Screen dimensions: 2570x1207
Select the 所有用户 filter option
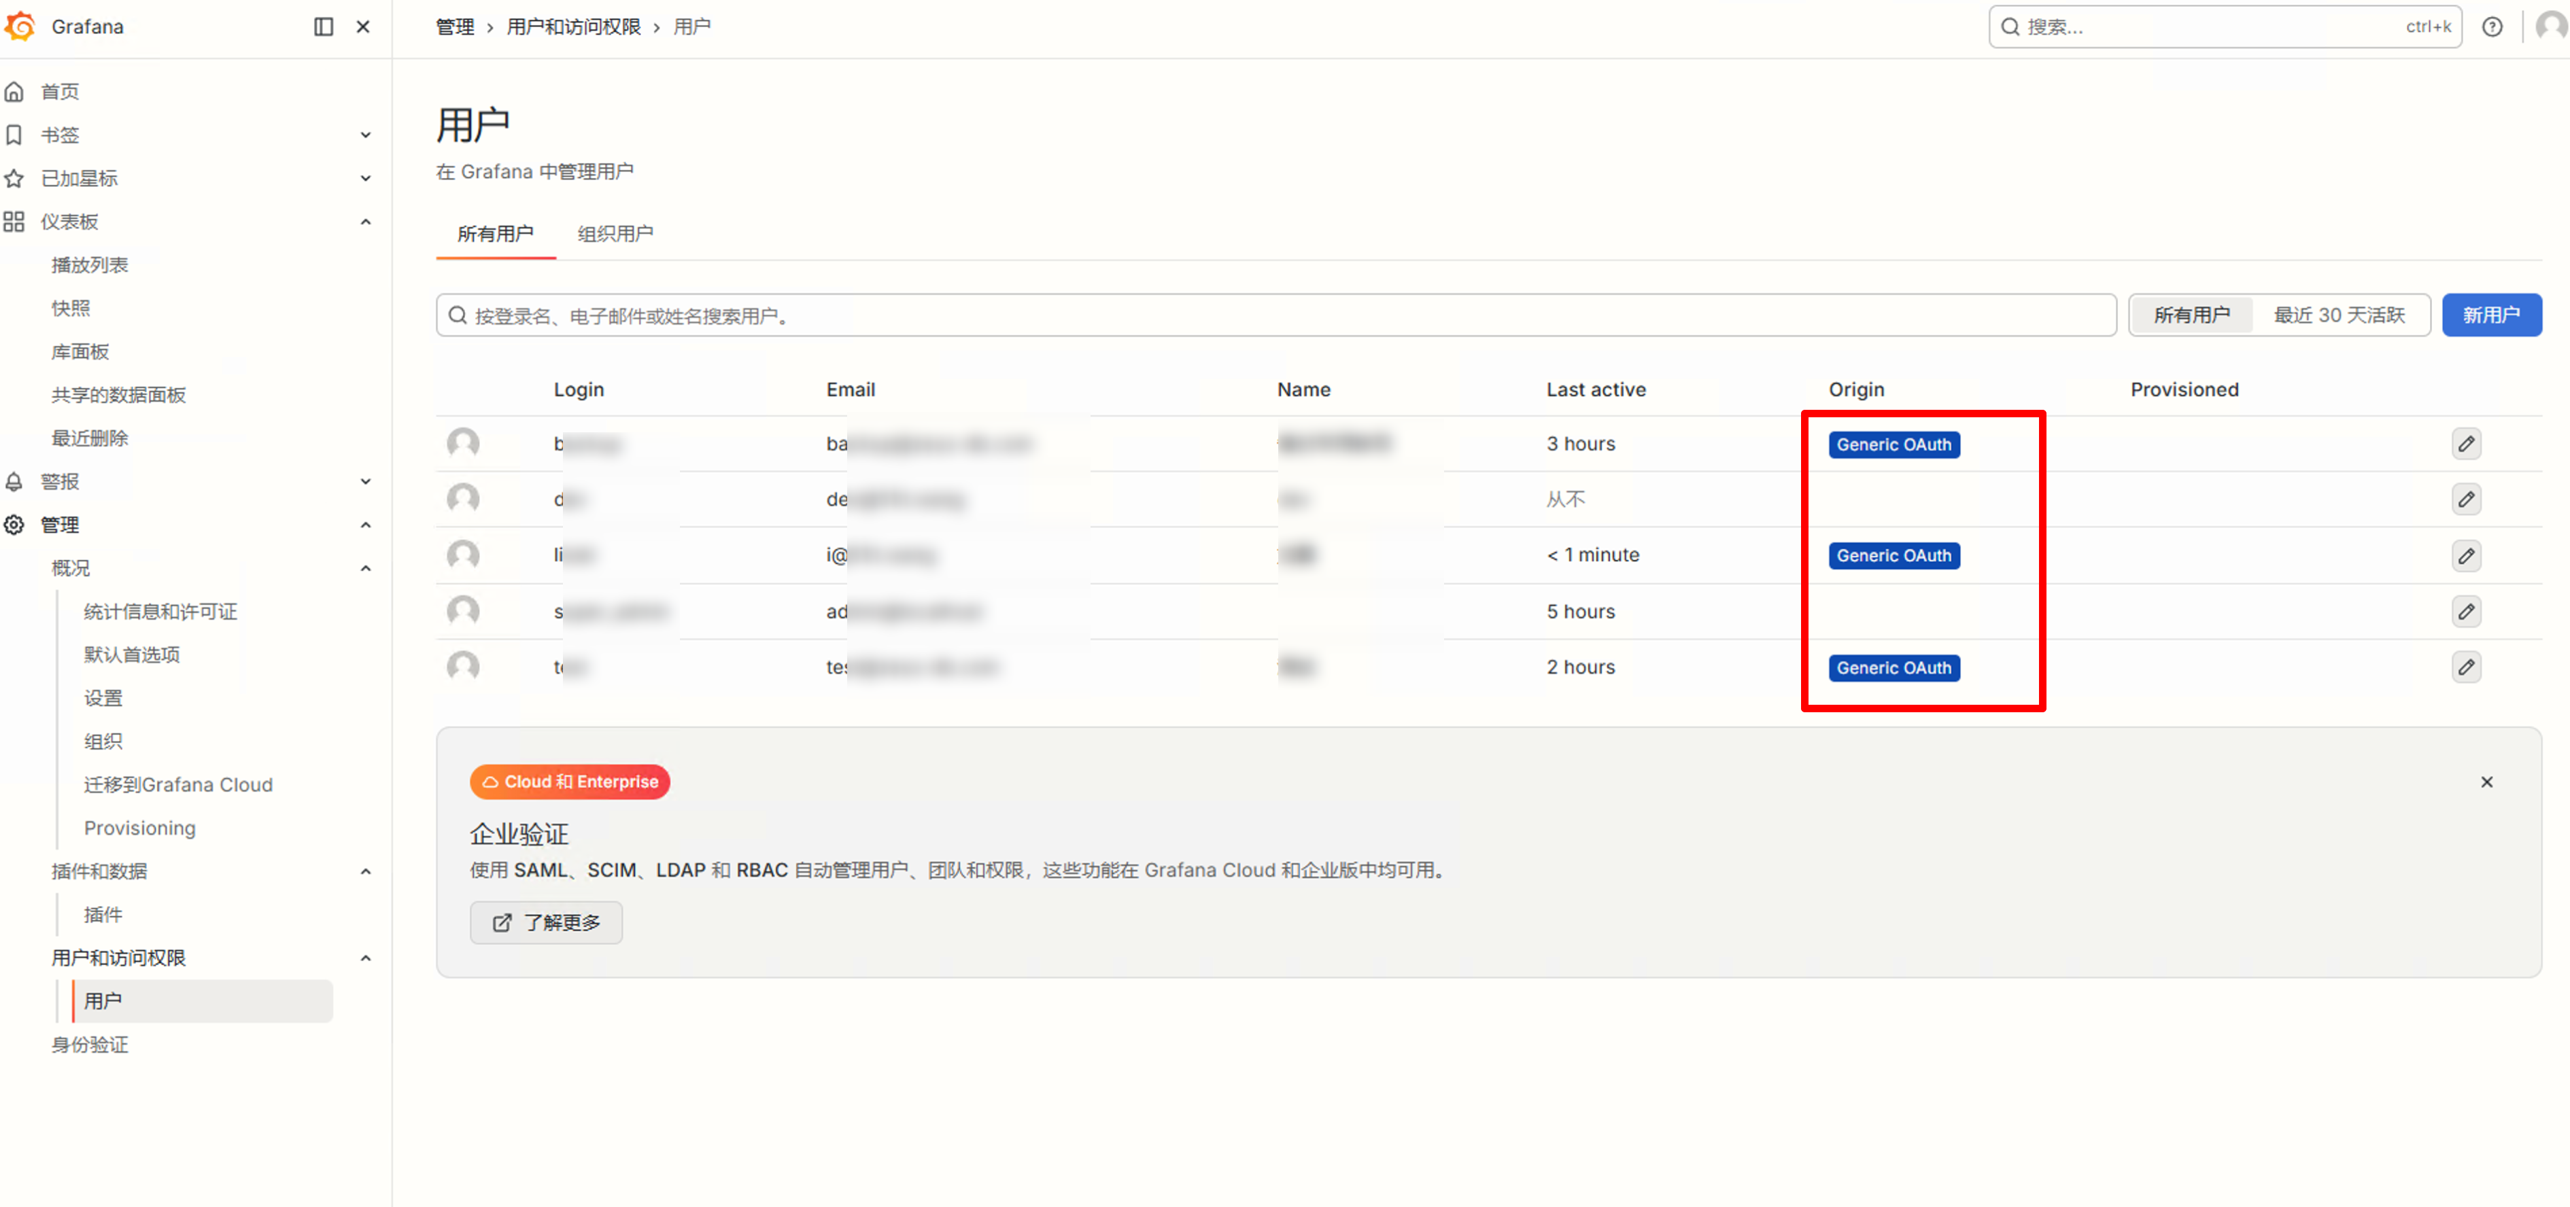point(2192,315)
